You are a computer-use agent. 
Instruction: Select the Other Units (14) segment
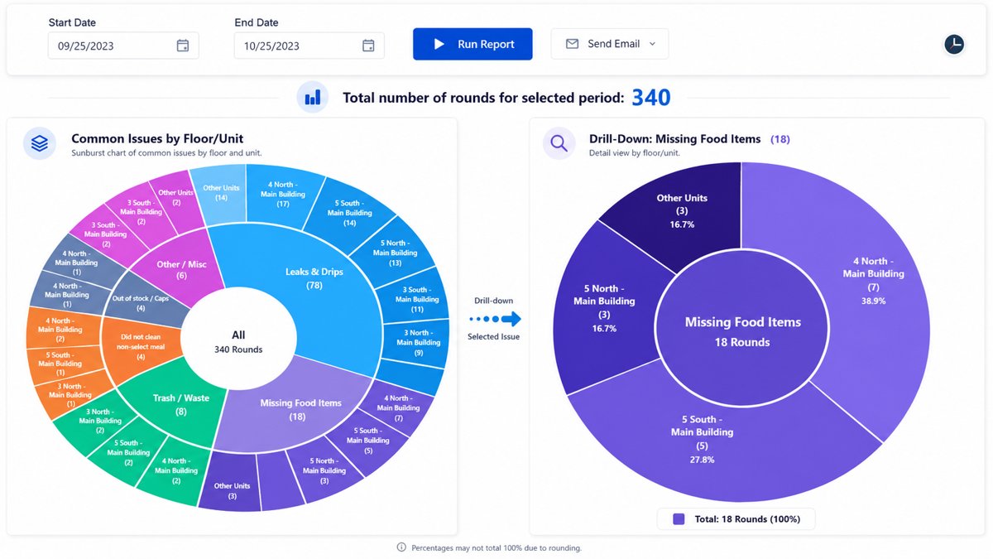point(221,192)
